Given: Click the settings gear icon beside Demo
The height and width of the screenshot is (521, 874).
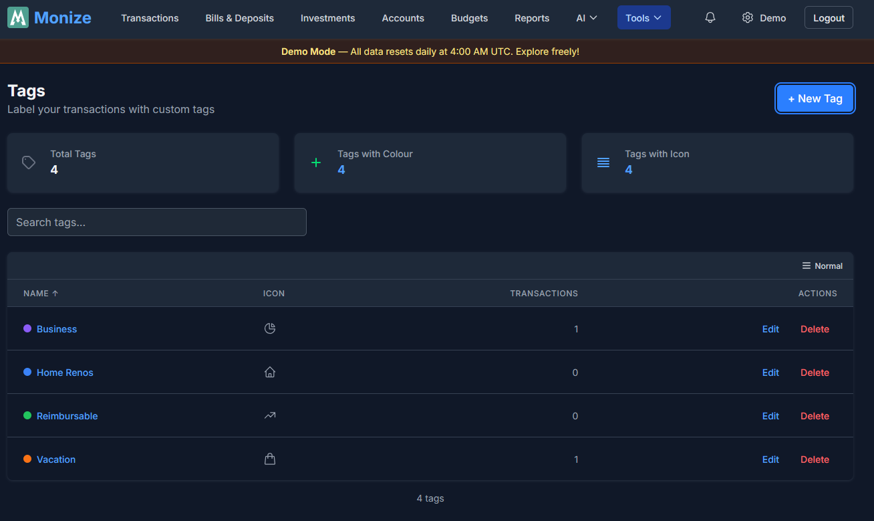Looking at the screenshot, I should pos(748,18).
